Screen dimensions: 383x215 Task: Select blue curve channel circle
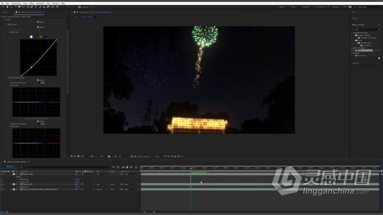(x=46, y=37)
